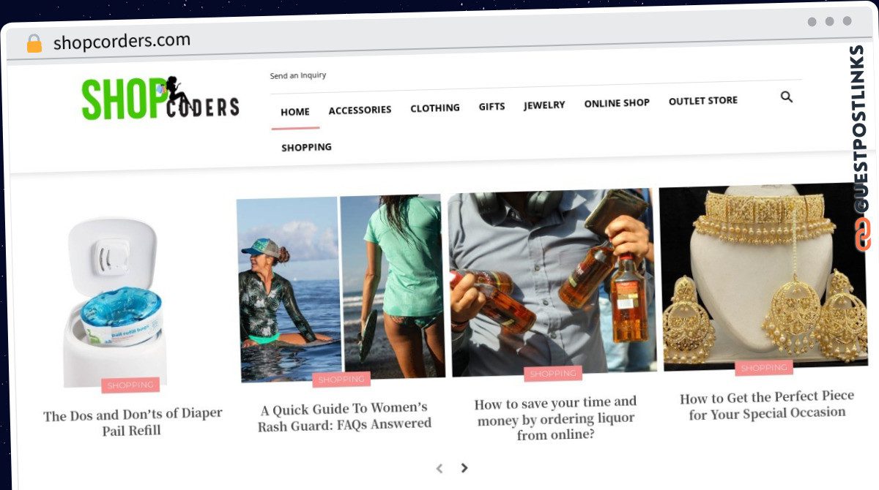This screenshot has width=879, height=490.
Task: Select the Clothing menu item
Action: tap(435, 108)
